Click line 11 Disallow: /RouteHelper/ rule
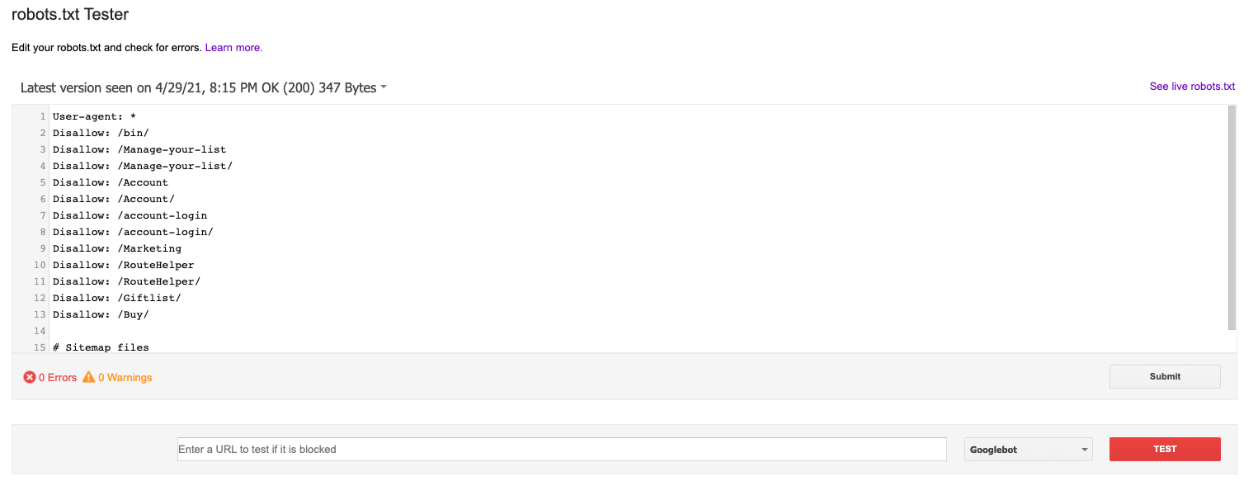The image size is (1258, 500). (126, 281)
